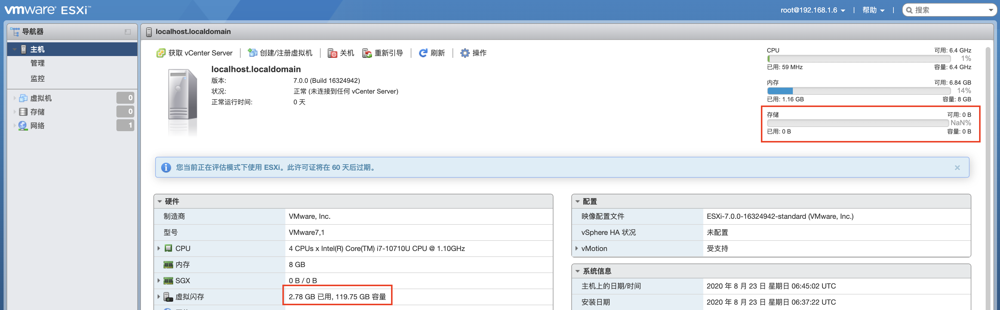Click the vSphere HA state value 未配置
The width and height of the screenshot is (1000, 310).
(x=717, y=232)
